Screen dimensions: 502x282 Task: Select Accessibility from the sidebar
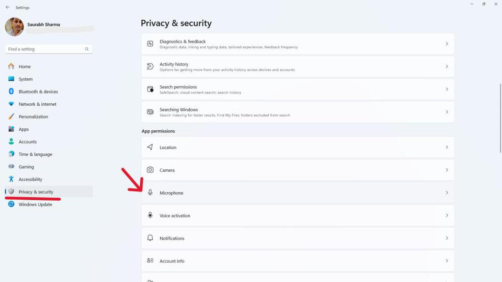[x=30, y=179]
